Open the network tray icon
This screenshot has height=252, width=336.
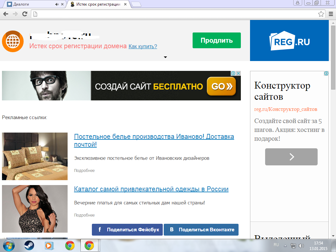click(x=293, y=245)
